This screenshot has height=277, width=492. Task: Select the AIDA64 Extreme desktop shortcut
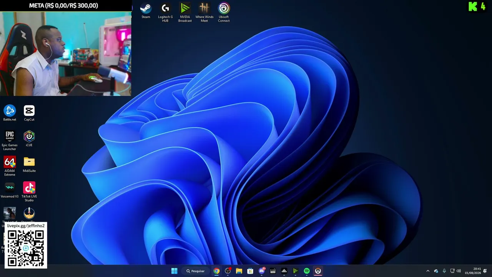tap(10, 167)
